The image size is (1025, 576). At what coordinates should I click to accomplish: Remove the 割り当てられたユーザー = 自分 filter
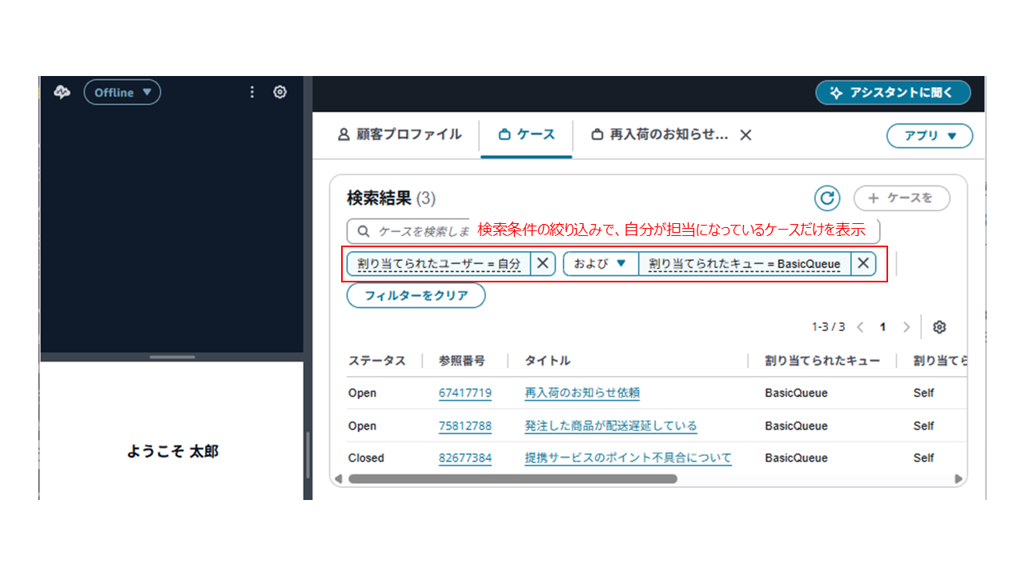542,264
